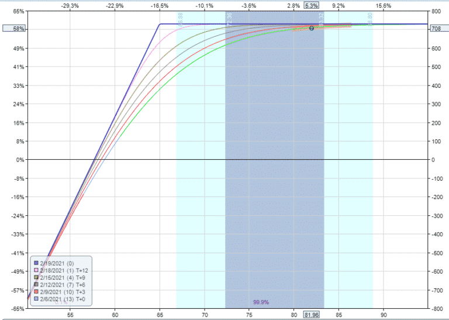
Task: Click the 81.96 price label on x-axis
Action: pyautogui.click(x=311, y=314)
